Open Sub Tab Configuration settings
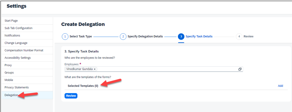Viewport: 292px width, 112px height. (27, 28)
